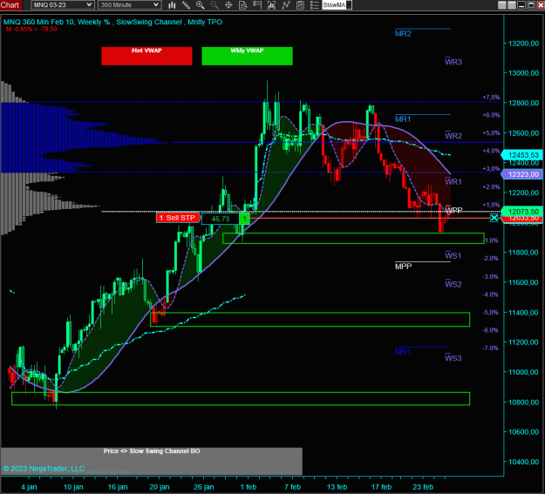Select the WR3 pivot label
545x494 pixels.
[x=453, y=62]
